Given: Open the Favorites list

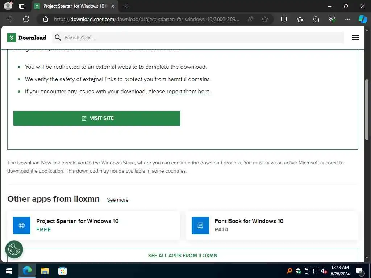Looking at the screenshot, I should coord(300,19).
